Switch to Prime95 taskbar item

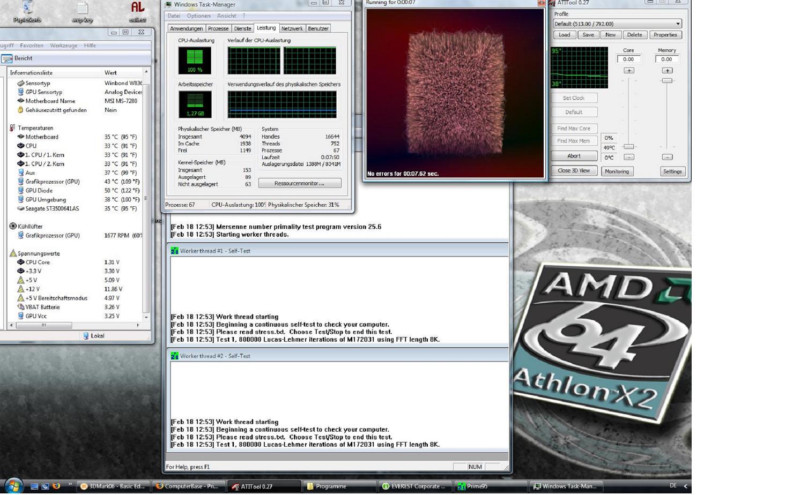point(491,486)
